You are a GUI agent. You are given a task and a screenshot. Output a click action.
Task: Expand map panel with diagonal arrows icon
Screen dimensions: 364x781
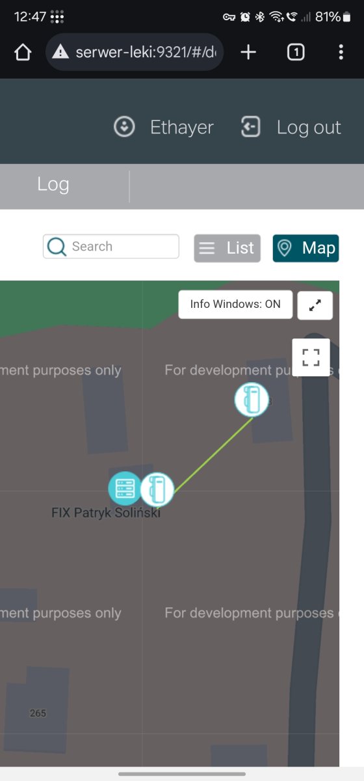(315, 305)
